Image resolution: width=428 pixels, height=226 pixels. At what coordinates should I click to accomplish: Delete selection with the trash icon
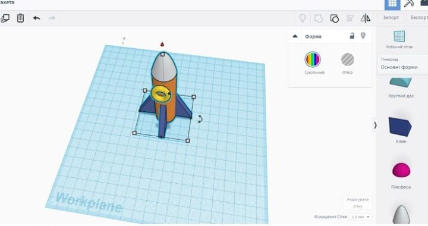(20, 18)
